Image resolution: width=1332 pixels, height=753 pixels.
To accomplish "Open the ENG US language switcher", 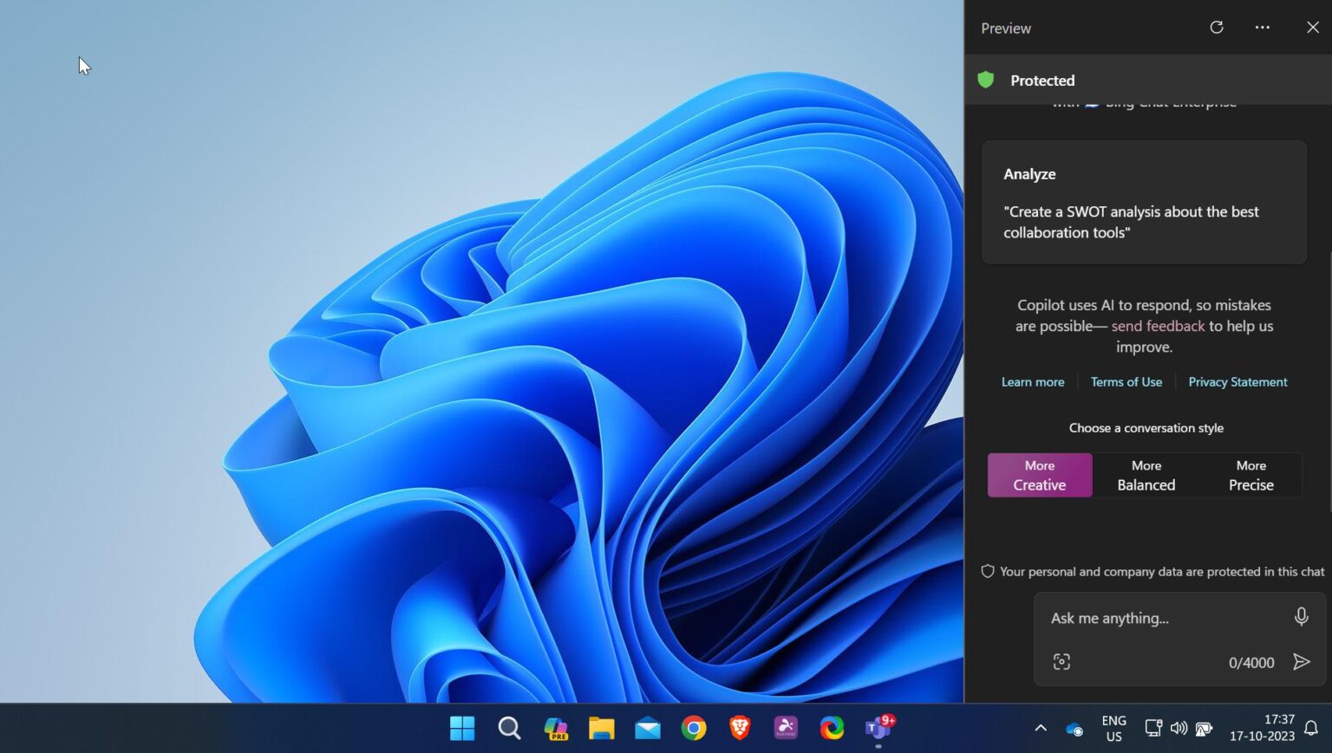I will pos(1113,729).
